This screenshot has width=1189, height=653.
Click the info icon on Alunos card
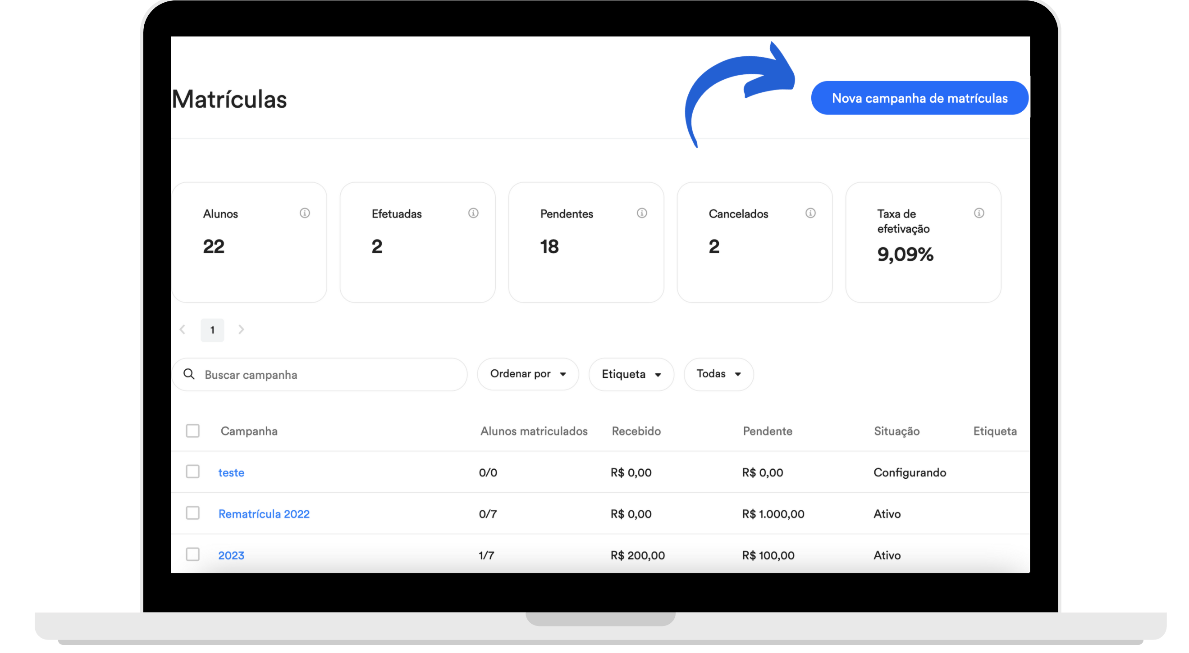point(305,213)
